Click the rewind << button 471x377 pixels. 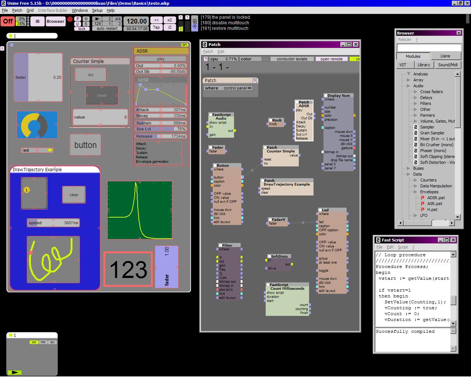156,20
